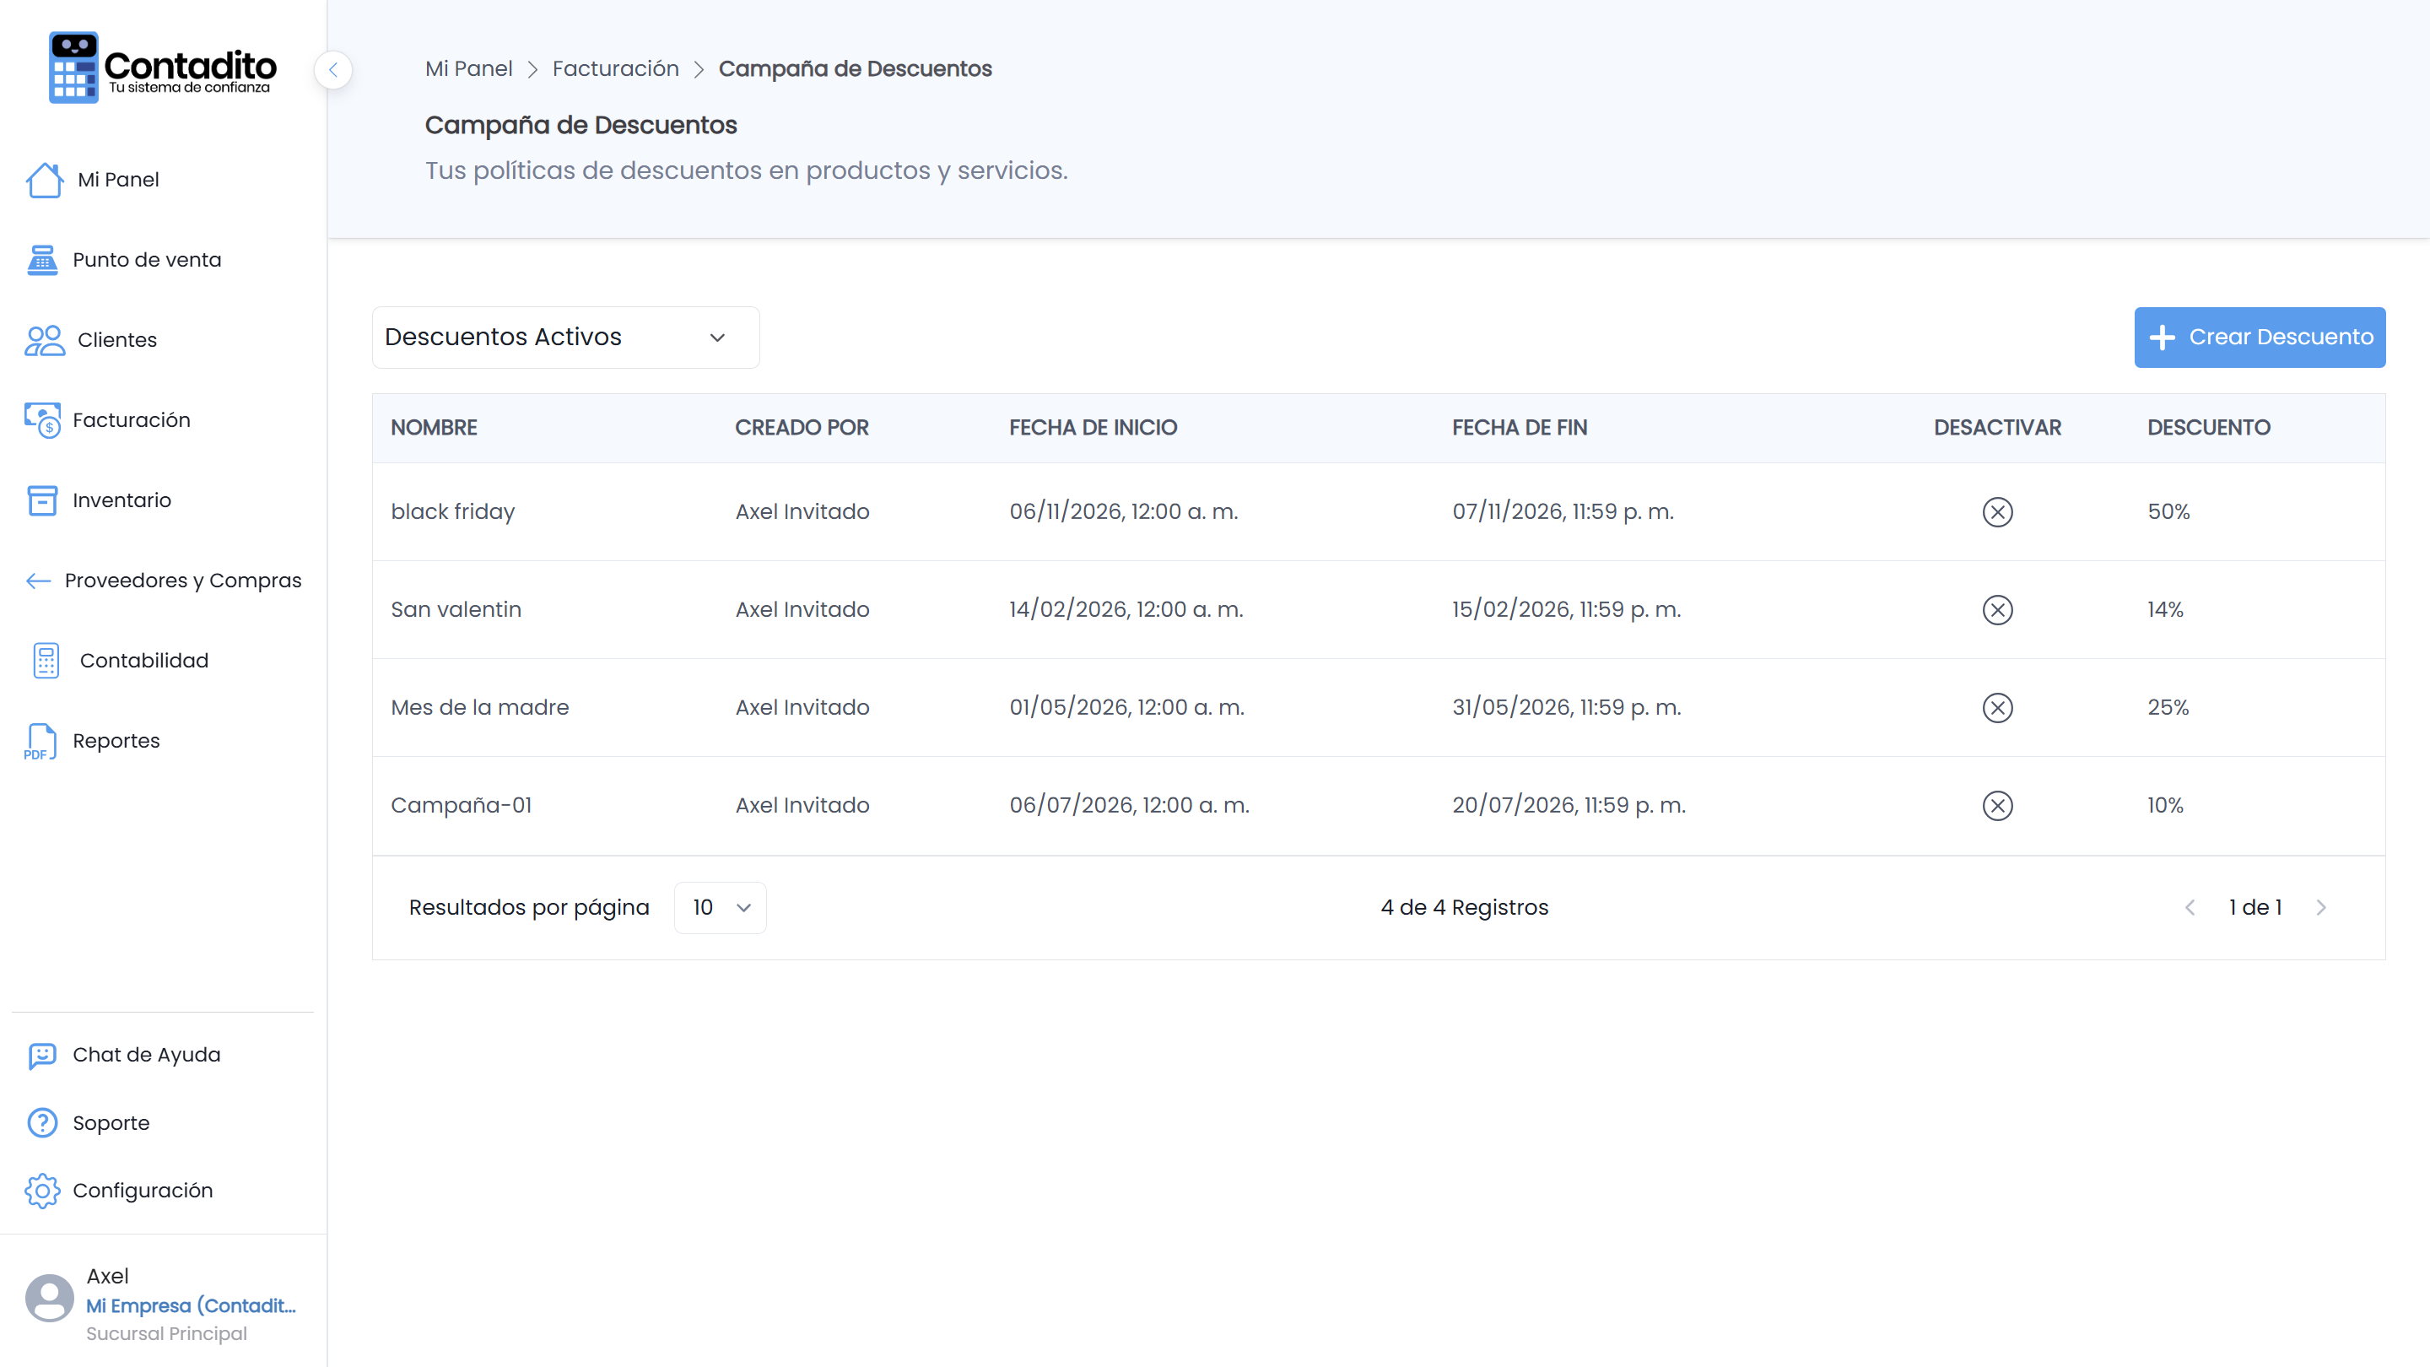Deactivate the Mes de la madre discount
This screenshot has width=2430, height=1367.
pos(1998,709)
